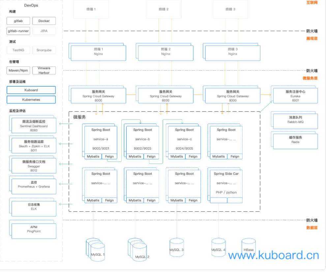Toggle the Kubernetes deployment option
The image size is (326, 272).
point(31,100)
